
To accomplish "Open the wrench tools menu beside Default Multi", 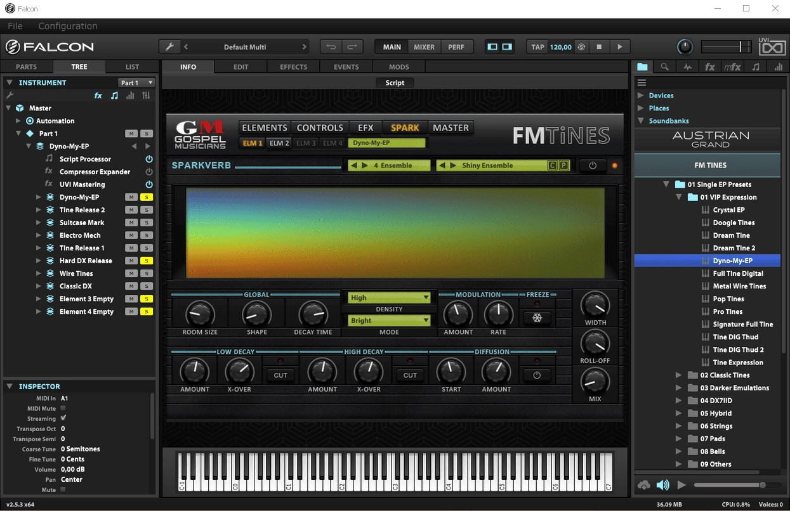I will [x=169, y=47].
